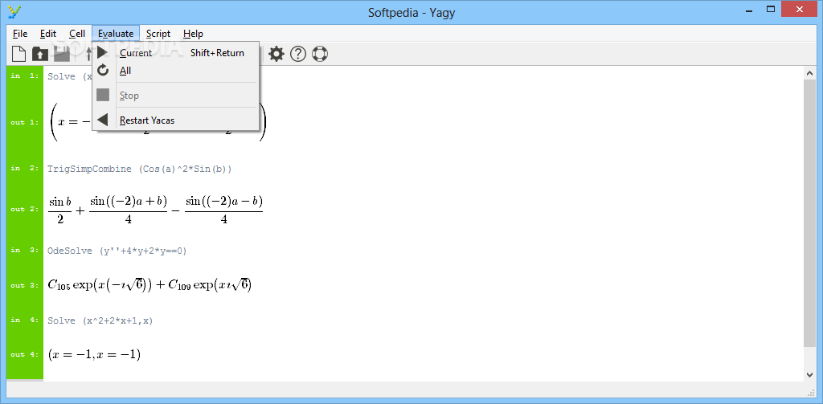
Task: Click the Solve (x^2+2*x+1,x) input
Action: 100,320
